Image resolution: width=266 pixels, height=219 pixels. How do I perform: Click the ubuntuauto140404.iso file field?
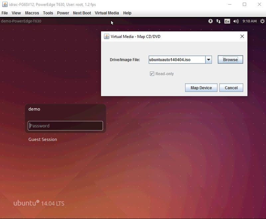pos(177,60)
